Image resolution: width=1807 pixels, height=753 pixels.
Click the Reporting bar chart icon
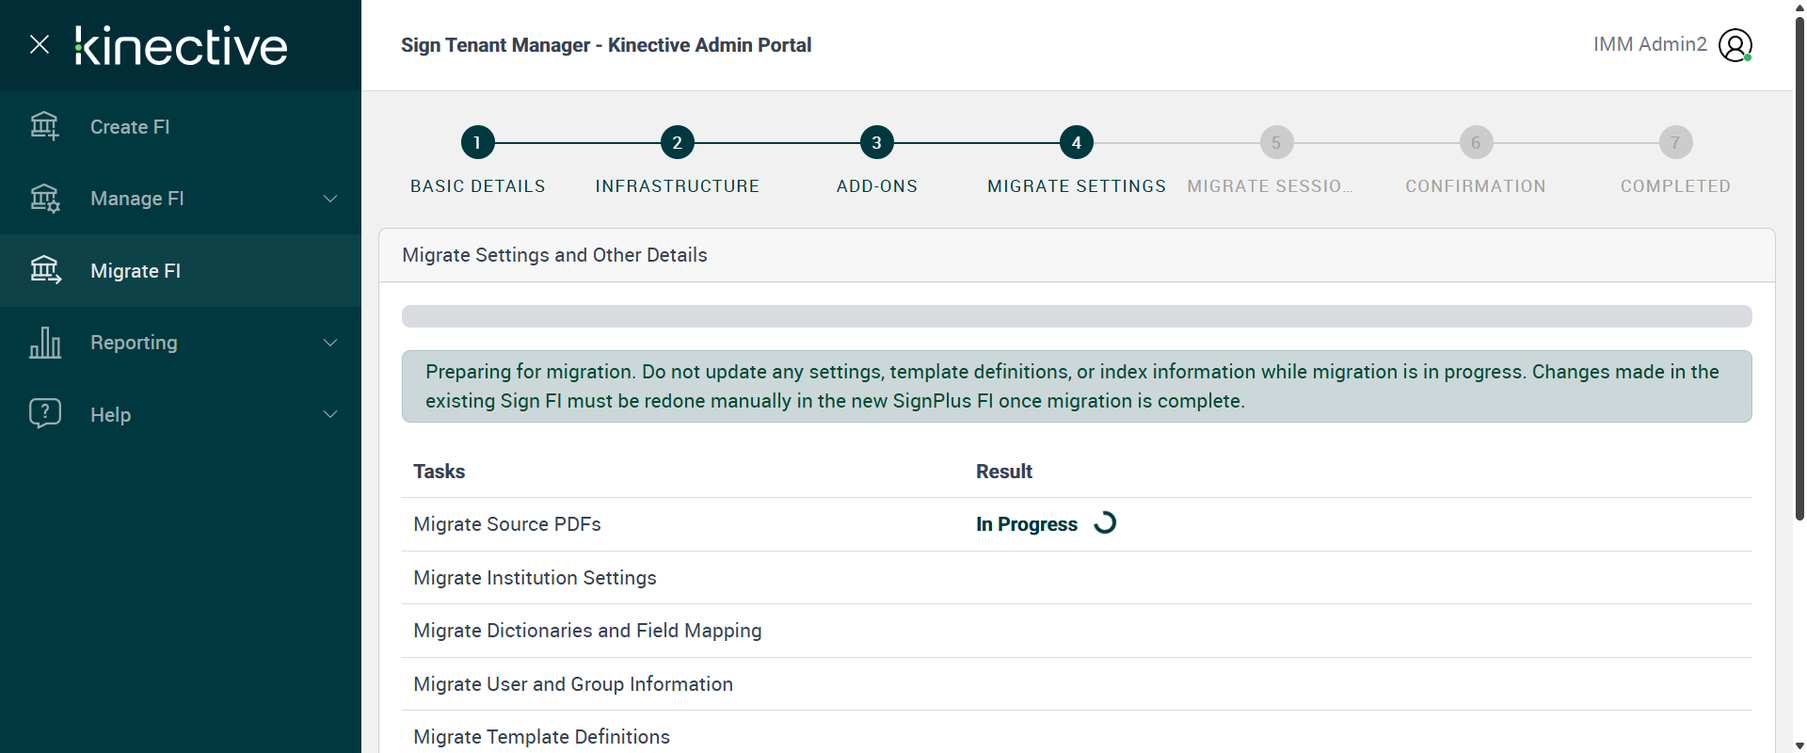click(44, 343)
